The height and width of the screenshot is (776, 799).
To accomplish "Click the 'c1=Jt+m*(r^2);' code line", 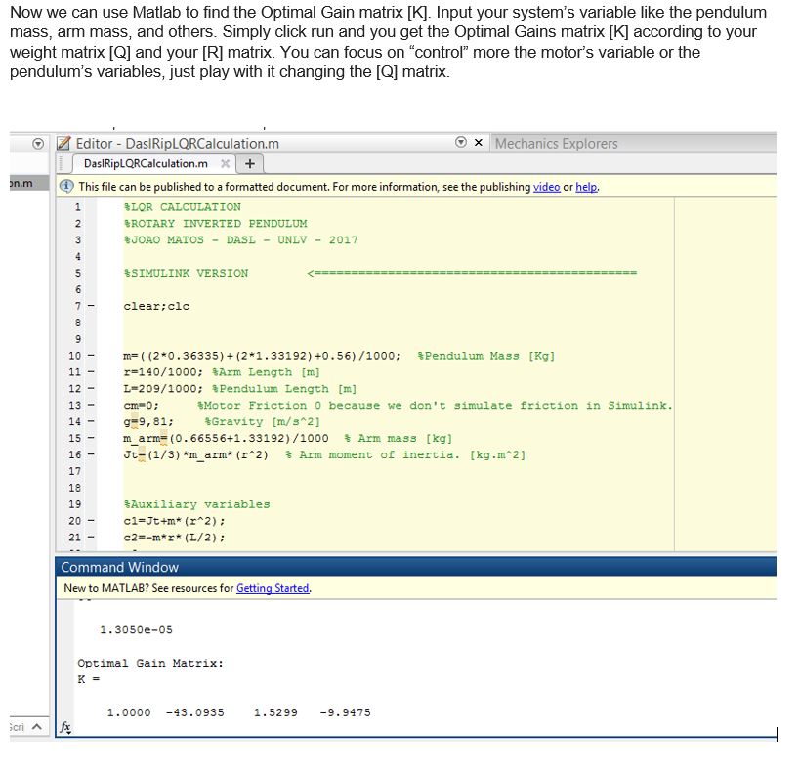I will tap(174, 521).
